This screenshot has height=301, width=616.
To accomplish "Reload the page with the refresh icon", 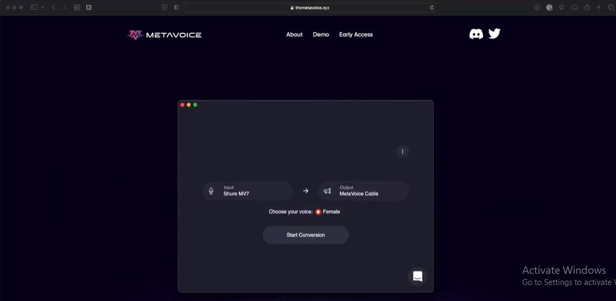I will 432,7.
